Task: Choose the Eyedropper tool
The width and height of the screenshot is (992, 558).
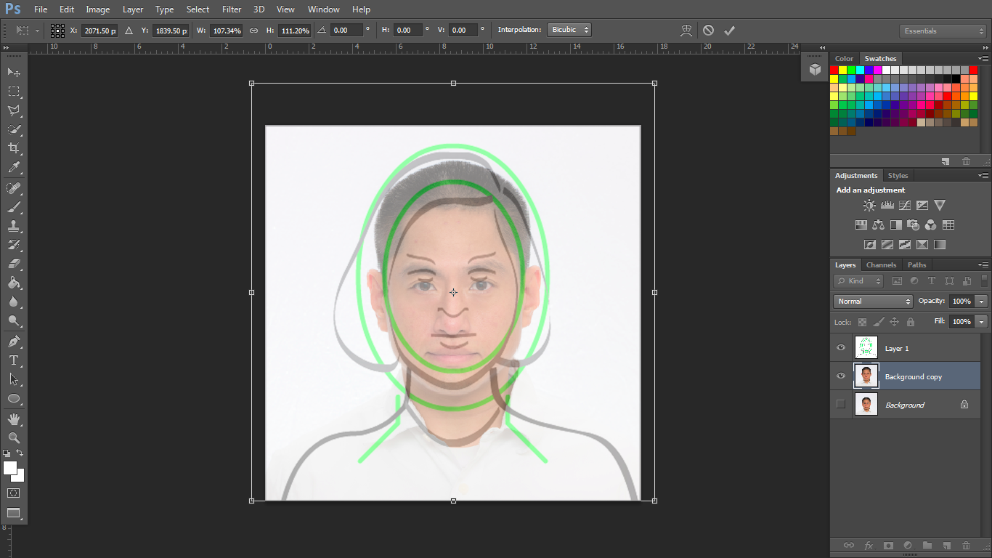Action: tap(13, 168)
